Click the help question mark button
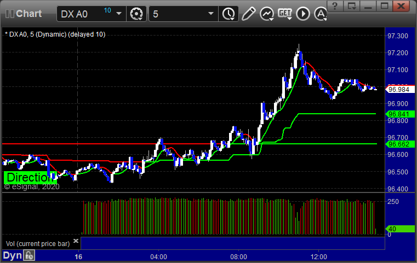417x263 pixels. coord(335,6)
